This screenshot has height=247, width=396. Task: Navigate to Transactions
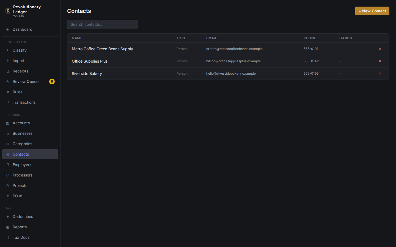point(30,103)
